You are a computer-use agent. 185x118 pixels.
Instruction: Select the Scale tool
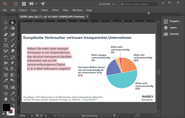click(x=13, y=57)
